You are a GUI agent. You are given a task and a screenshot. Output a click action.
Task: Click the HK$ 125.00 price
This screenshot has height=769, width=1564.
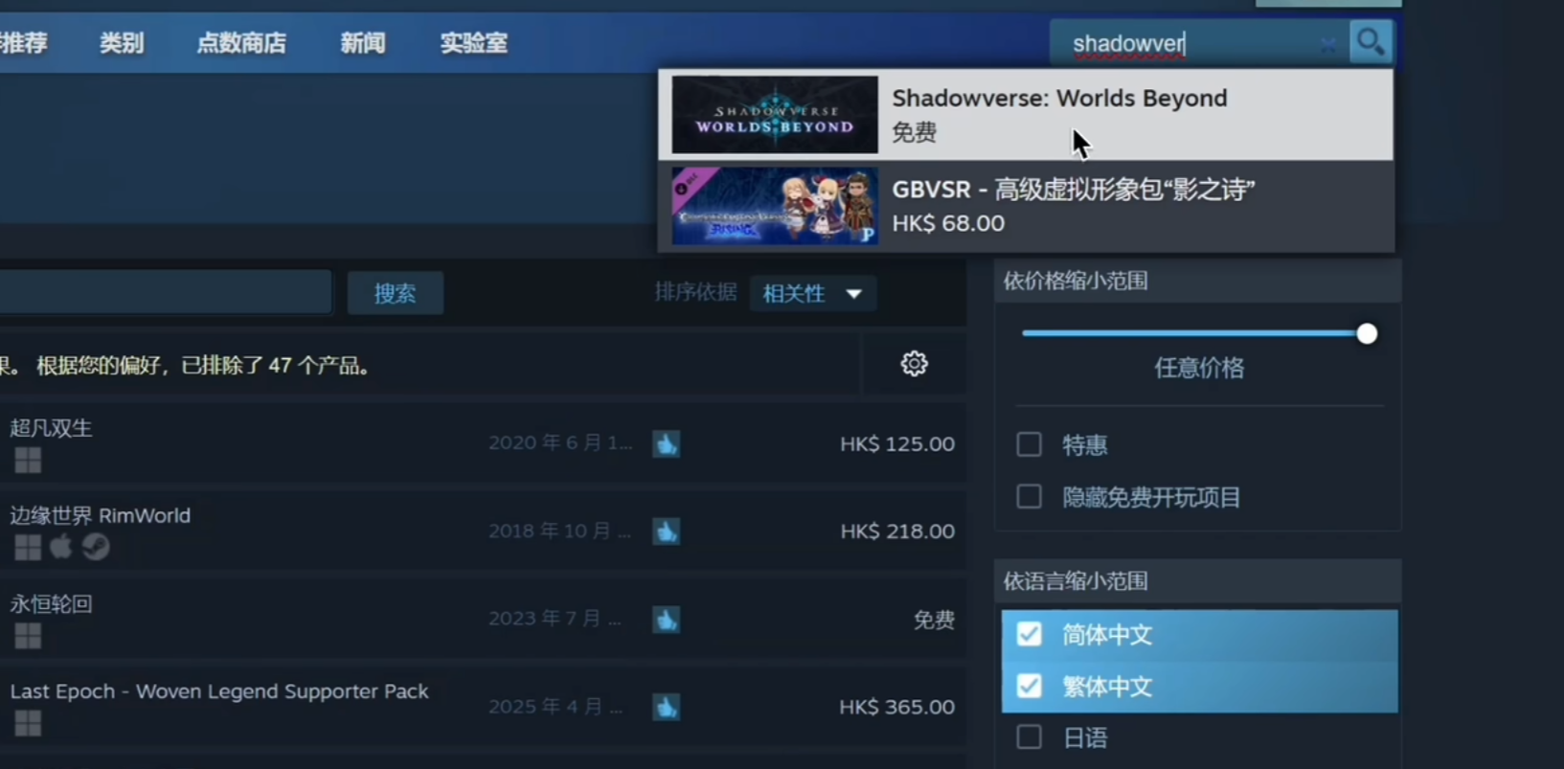point(897,443)
